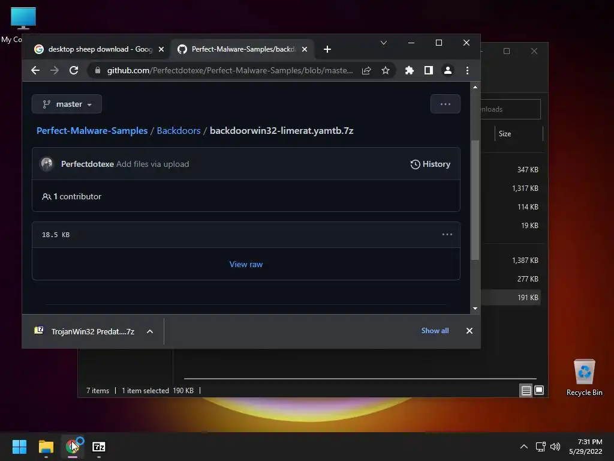Open Perfectdotexe author link

pyautogui.click(x=88, y=164)
